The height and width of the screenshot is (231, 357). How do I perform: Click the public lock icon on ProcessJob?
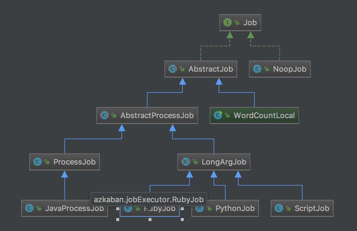pyautogui.click(x=47, y=162)
